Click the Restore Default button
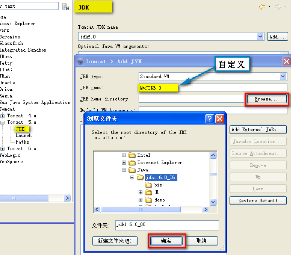This screenshot has height=255, width=291. point(258,200)
